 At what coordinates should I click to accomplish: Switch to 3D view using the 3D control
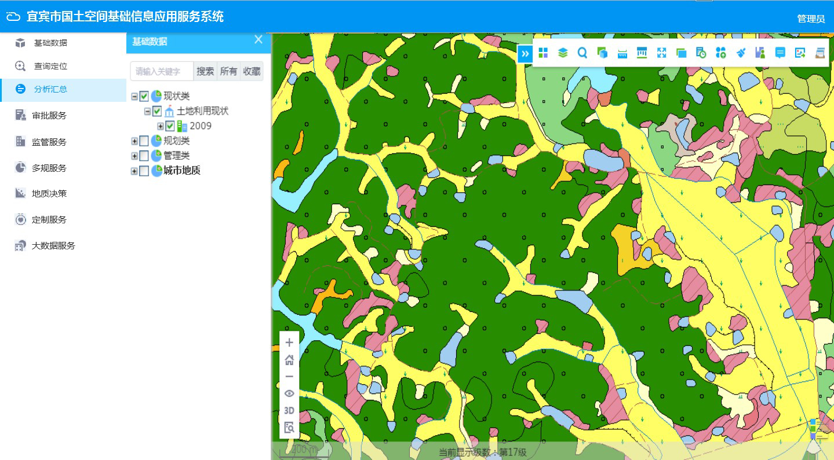[289, 410]
